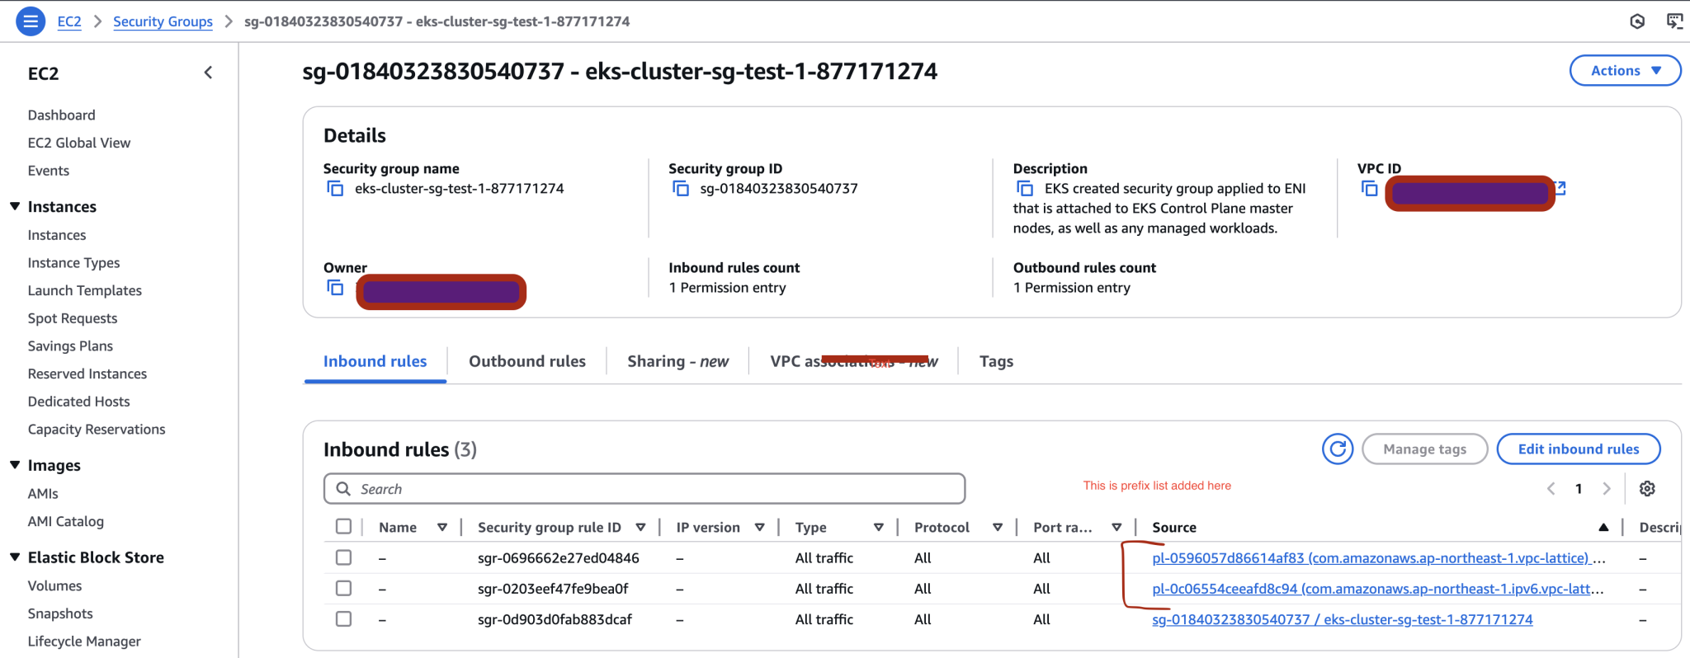The width and height of the screenshot is (1690, 658).
Task: Open the Name column sort dropdown
Action: [x=442, y=527]
